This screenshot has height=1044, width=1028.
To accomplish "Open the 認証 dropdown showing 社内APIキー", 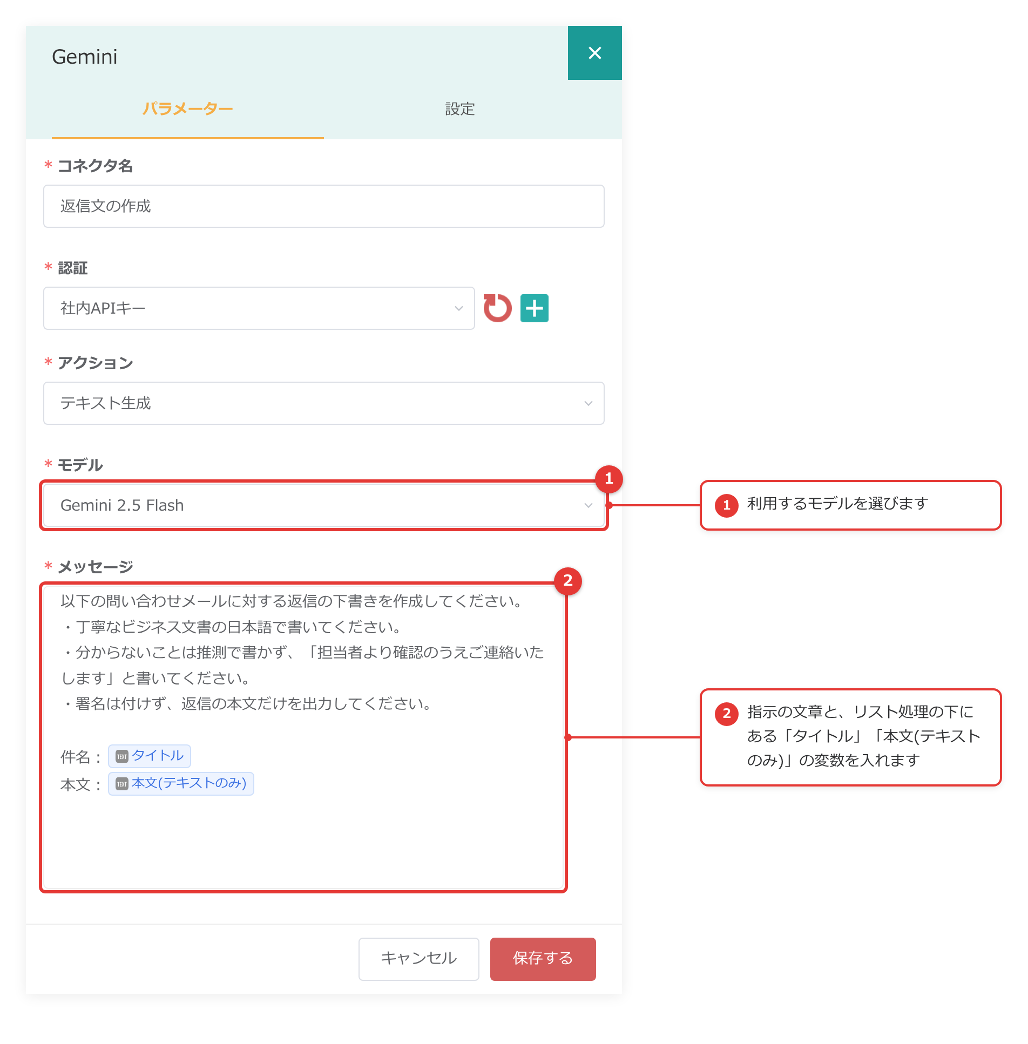I will coord(259,308).
